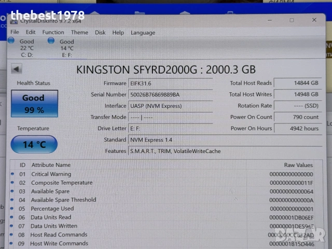Open the Function menu
Viewport: 332px width, 249px height.
[53, 32]
